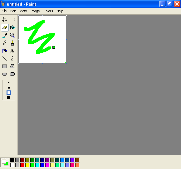Screen dimensions: 181x169
Task: Activate the Text tool
Action: [x=12, y=51]
